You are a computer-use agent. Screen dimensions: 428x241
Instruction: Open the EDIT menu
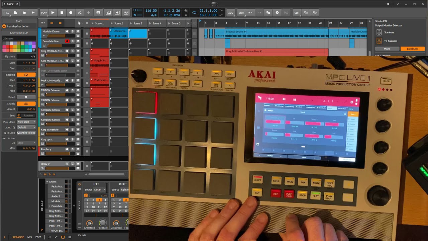click(241, 13)
